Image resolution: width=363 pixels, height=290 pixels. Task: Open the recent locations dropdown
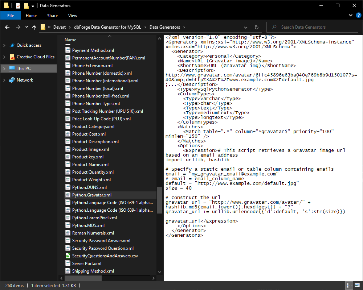26,27
